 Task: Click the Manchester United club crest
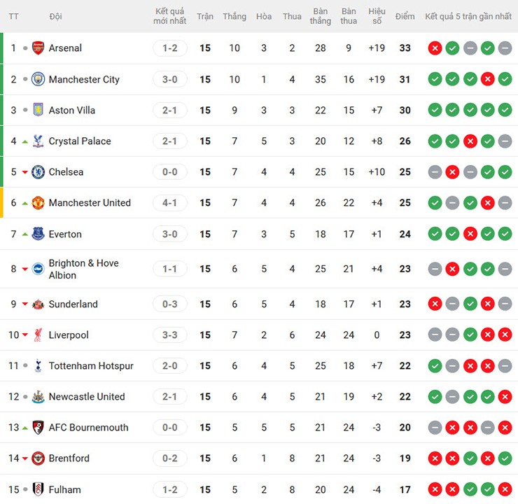point(38,203)
